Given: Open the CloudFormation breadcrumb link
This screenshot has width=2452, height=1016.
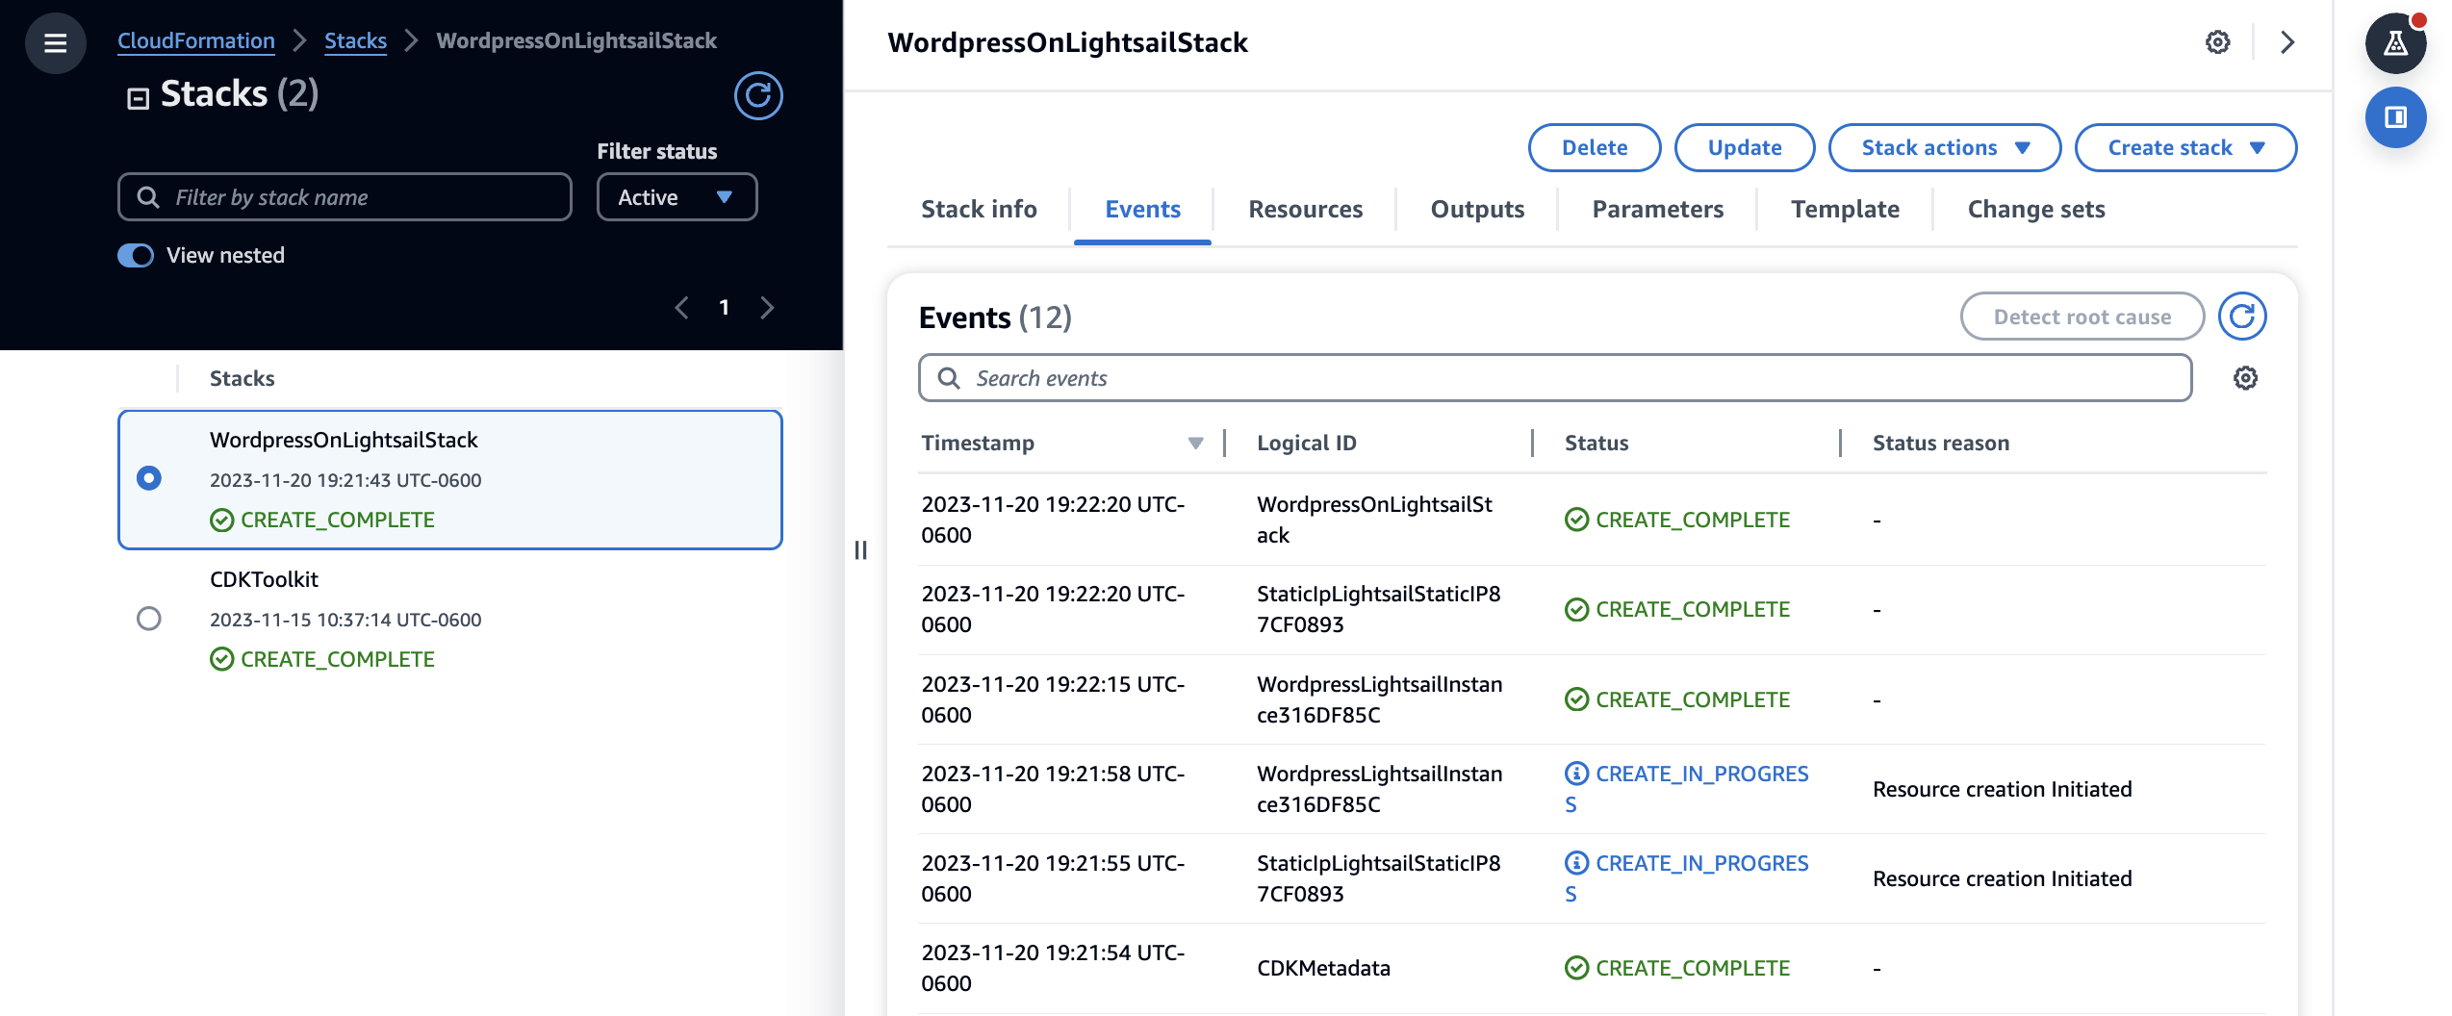Looking at the screenshot, I should [196, 40].
